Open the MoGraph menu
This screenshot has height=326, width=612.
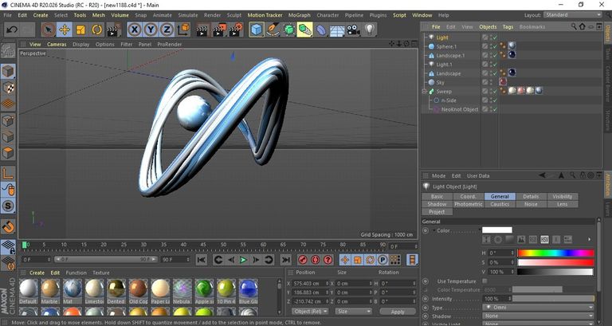pos(300,15)
